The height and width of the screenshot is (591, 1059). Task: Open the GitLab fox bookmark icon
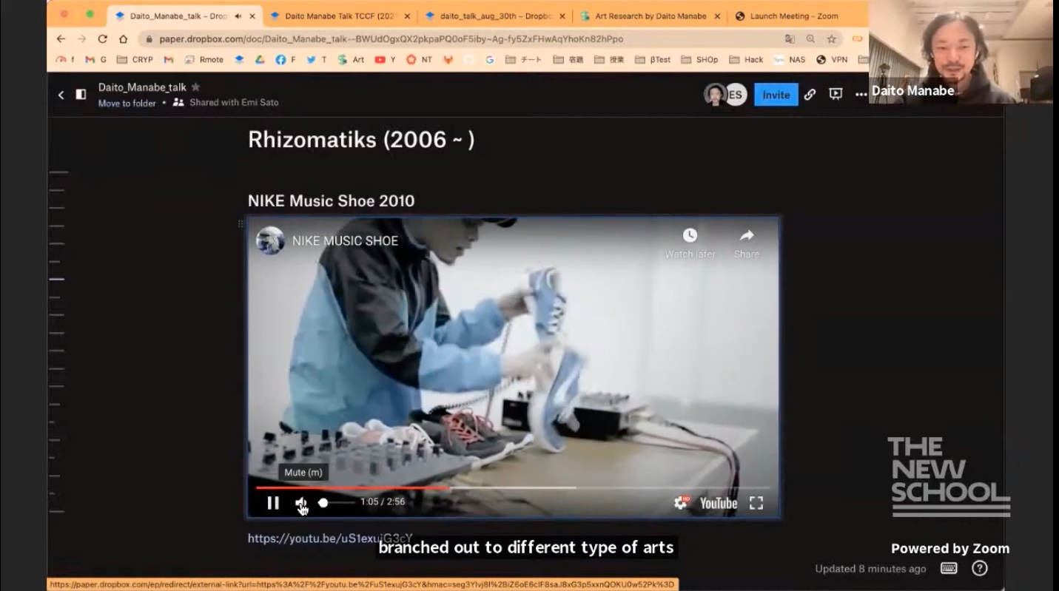[448, 60]
